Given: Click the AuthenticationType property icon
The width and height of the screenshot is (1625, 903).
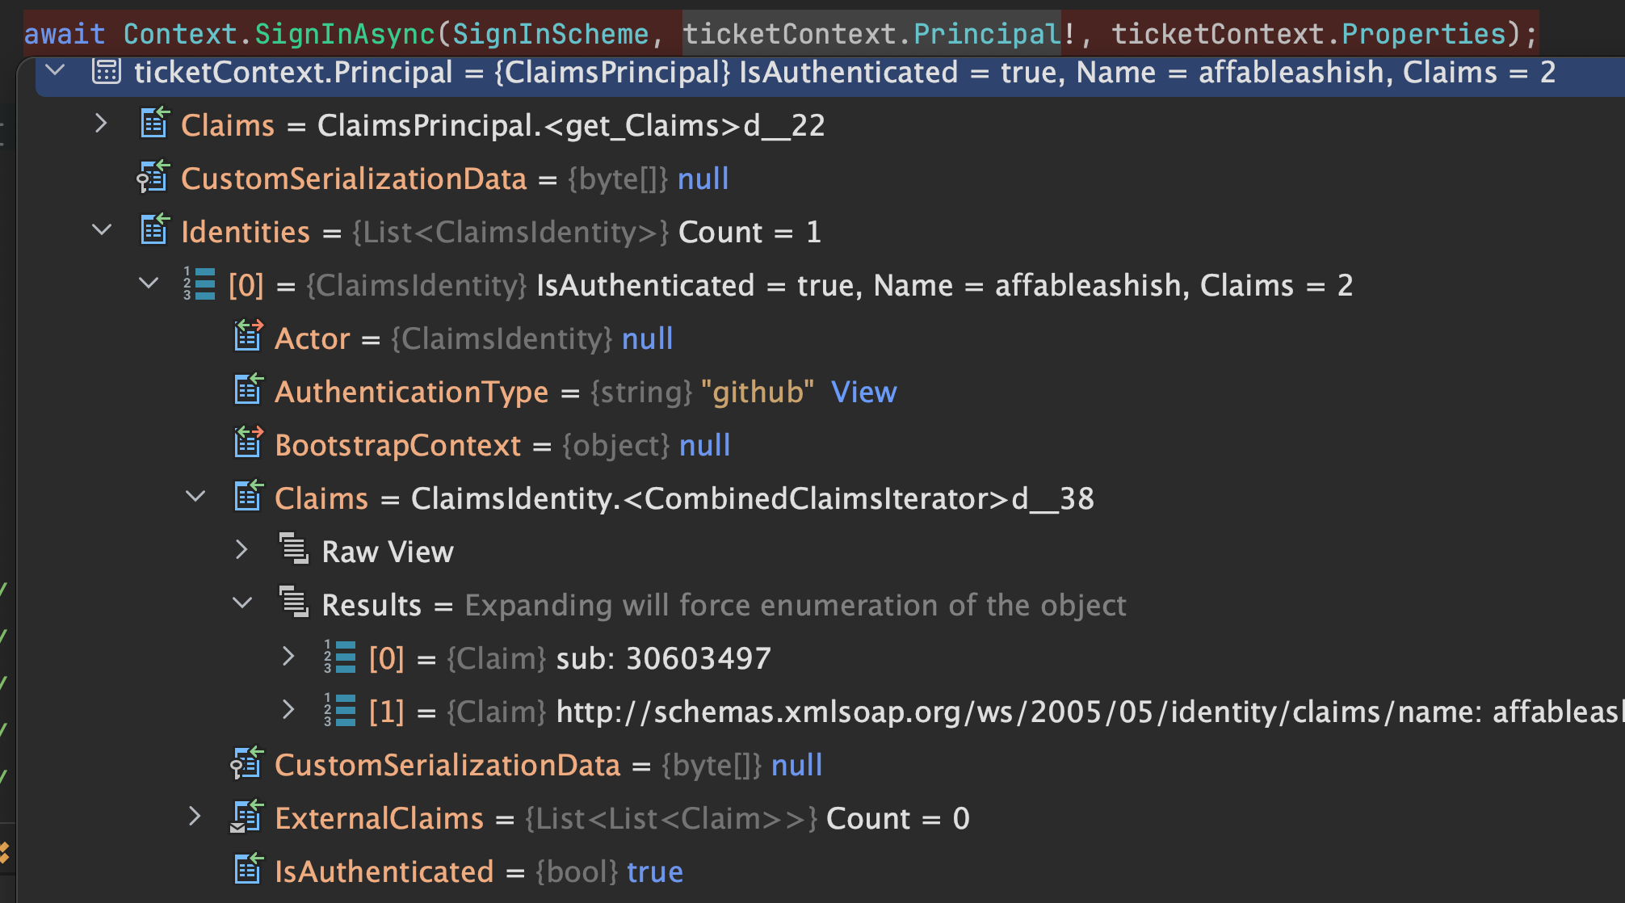Looking at the screenshot, I should click(x=249, y=391).
